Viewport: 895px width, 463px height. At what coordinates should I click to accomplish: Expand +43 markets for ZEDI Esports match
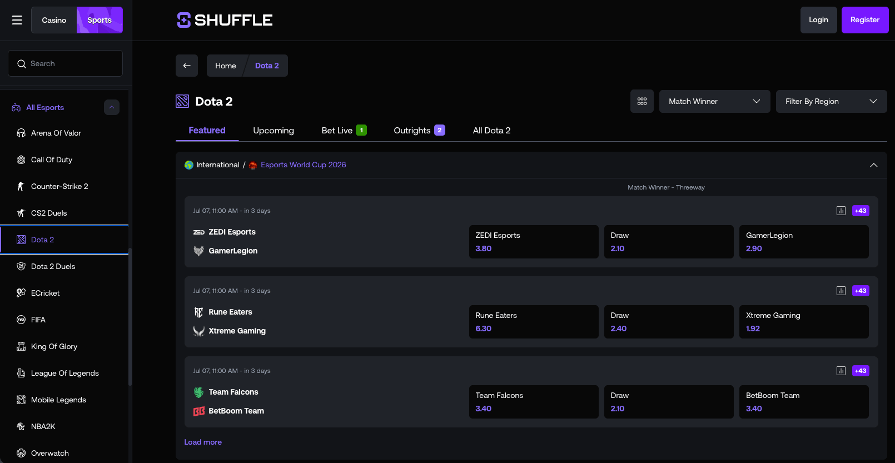861,211
